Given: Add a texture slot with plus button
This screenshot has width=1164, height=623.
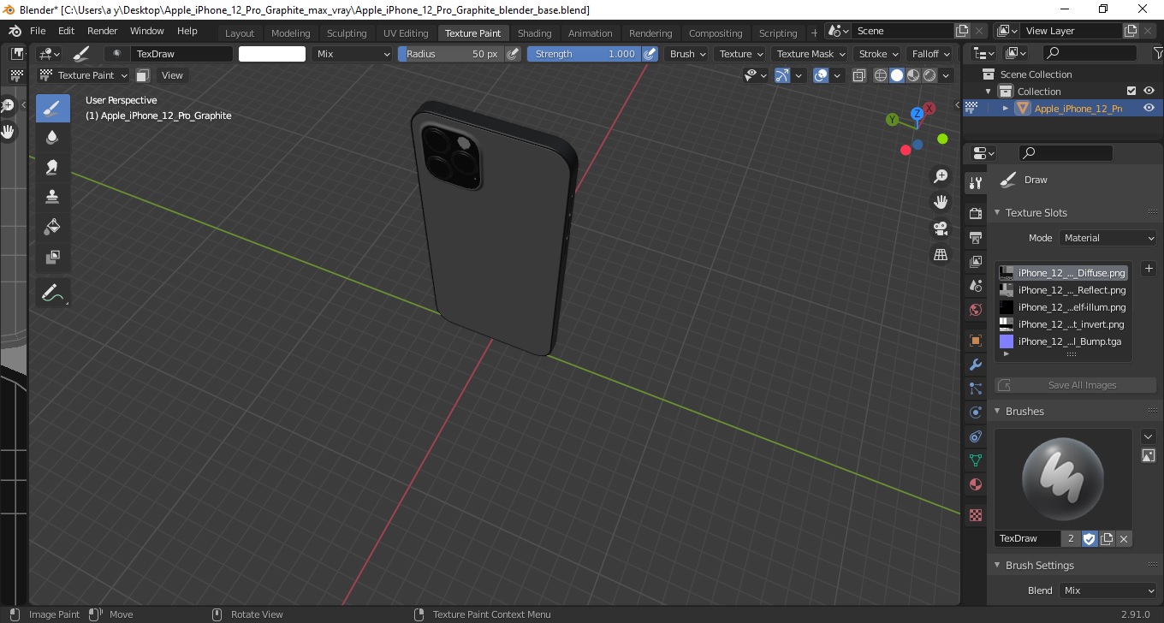Looking at the screenshot, I should click(1149, 269).
